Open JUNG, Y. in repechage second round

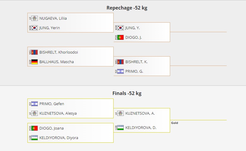tap(132, 28)
